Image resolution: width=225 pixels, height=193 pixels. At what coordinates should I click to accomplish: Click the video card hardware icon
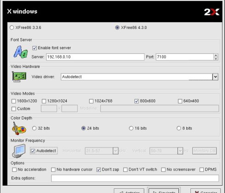point(19,77)
